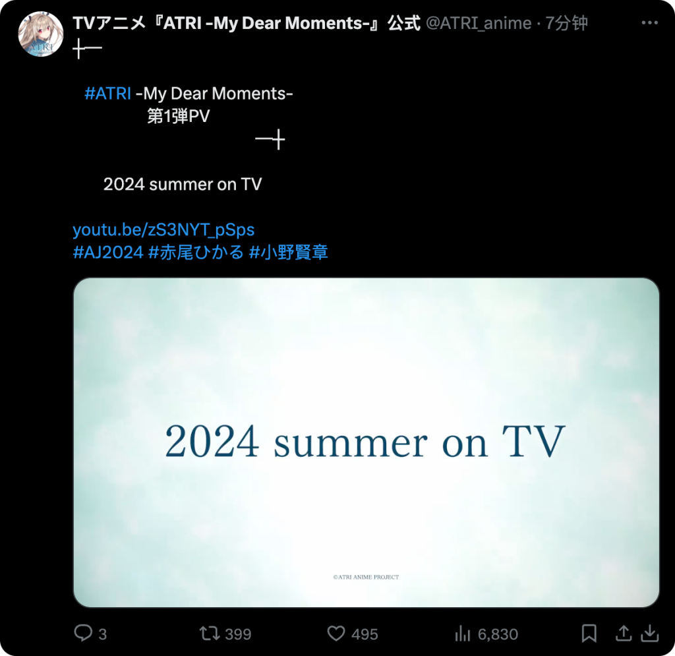Screen dimensions: 675x656
Task: Click the 6,830 view count
Action: tap(498, 634)
